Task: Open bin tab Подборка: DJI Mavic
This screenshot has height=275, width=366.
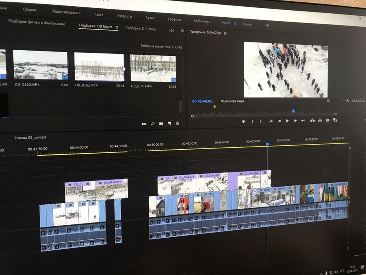Action: tap(96, 26)
